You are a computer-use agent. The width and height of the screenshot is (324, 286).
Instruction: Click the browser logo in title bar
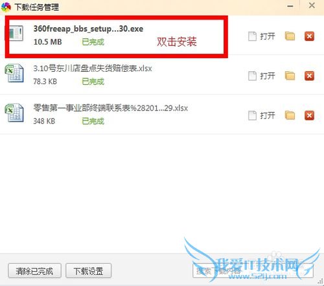[x=6, y=7]
